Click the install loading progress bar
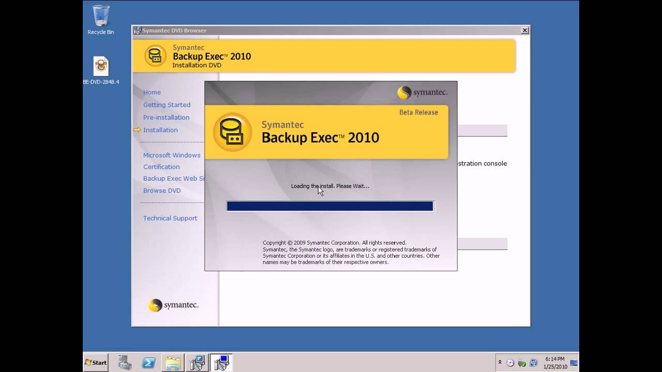 click(x=330, y=206)
